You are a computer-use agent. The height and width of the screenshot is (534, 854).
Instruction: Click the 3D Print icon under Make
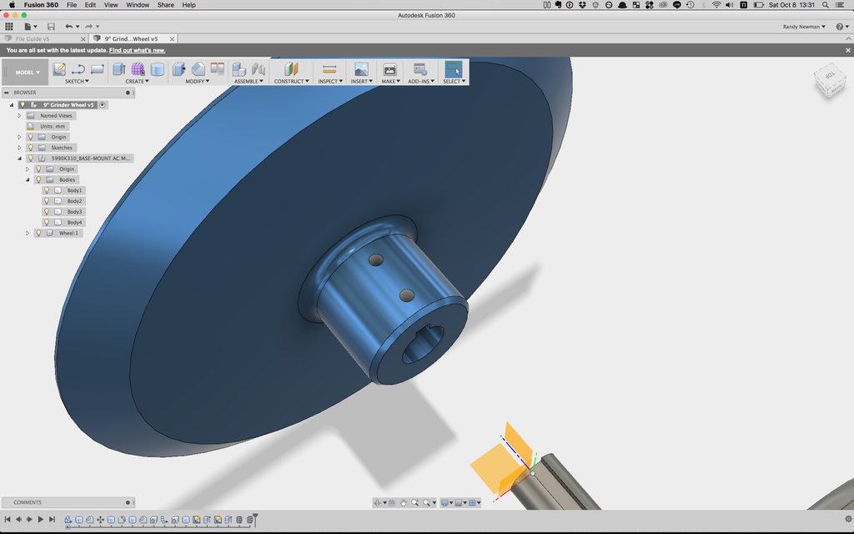(x=389, y=69)
